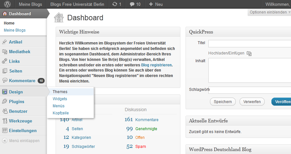
Task: Open the Neu dropdown in toolbar
Action: tap(156, 5)
